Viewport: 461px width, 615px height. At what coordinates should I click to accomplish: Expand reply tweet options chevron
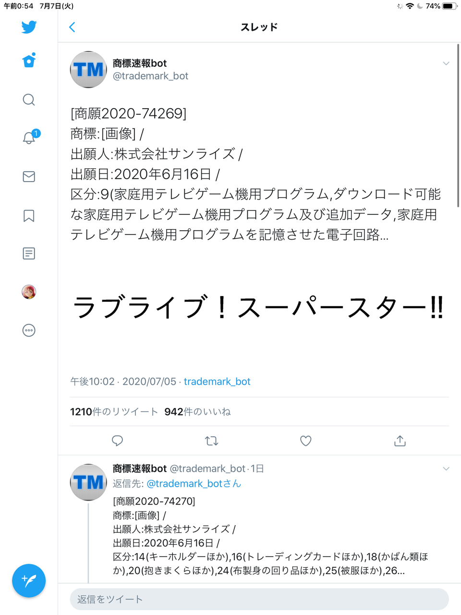(446, 468)
